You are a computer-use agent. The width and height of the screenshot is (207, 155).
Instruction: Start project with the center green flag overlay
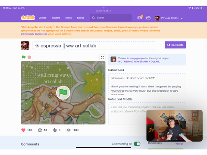click(x=63, y=93)
